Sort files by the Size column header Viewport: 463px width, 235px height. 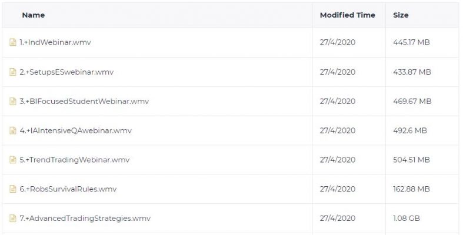(401, 15)
